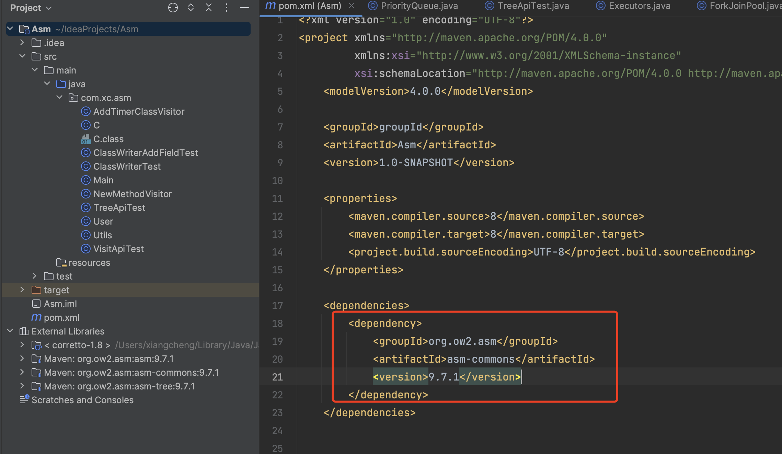Select the ClassWriterTest class icon
This screenshot has height=454, width=782.
click(85, 167)
